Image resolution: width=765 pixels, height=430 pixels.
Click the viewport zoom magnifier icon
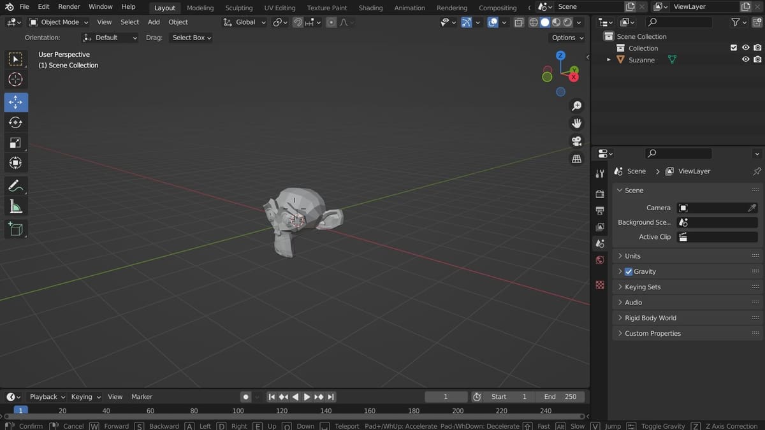click(x=576, y=106)
